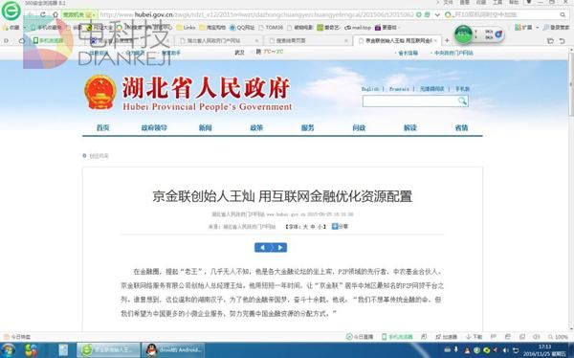The height and width of the screenshot is (358, 574).
Task: Click the 手机版 mobile version link
Action: coord(462,89)
